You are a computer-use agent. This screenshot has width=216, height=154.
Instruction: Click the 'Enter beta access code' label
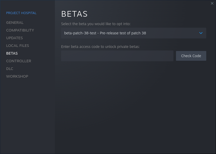(x=100, y=47)
